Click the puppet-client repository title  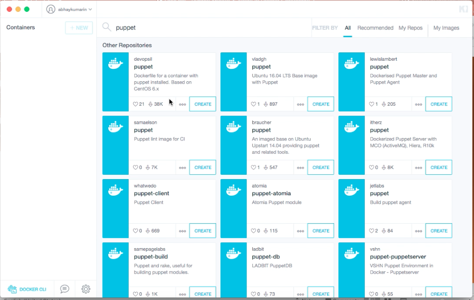(x=152, y=193)
